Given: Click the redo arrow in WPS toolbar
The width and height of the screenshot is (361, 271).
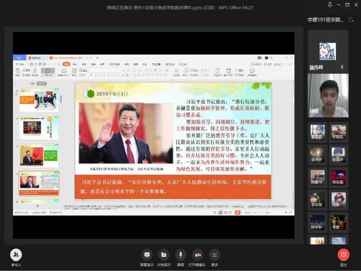Looking at the screenshot, I should click(x=54, y=64).
